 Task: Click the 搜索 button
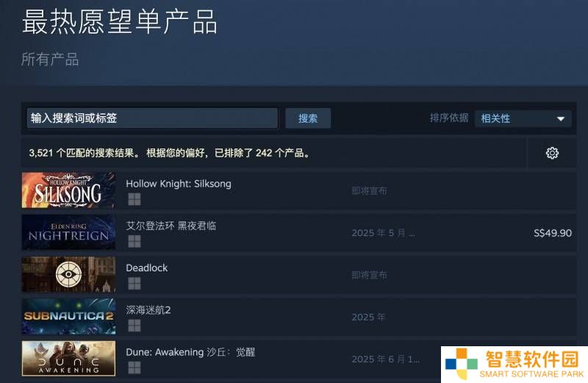coord(308,118)
